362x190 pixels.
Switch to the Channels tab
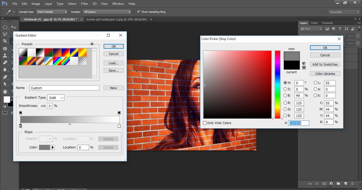coord(327,23)
